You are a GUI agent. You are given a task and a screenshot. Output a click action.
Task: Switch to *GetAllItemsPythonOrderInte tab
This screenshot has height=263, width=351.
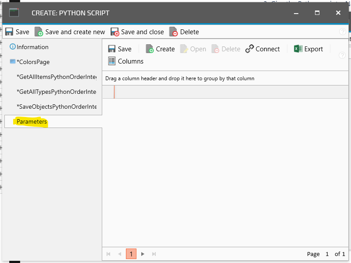(x=56, y=77)
